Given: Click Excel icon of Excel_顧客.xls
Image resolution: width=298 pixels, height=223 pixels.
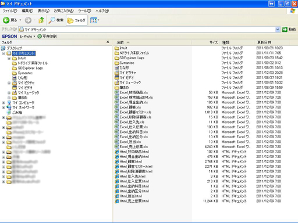Looking at the screenshot, I should click(x=116, y=107).
